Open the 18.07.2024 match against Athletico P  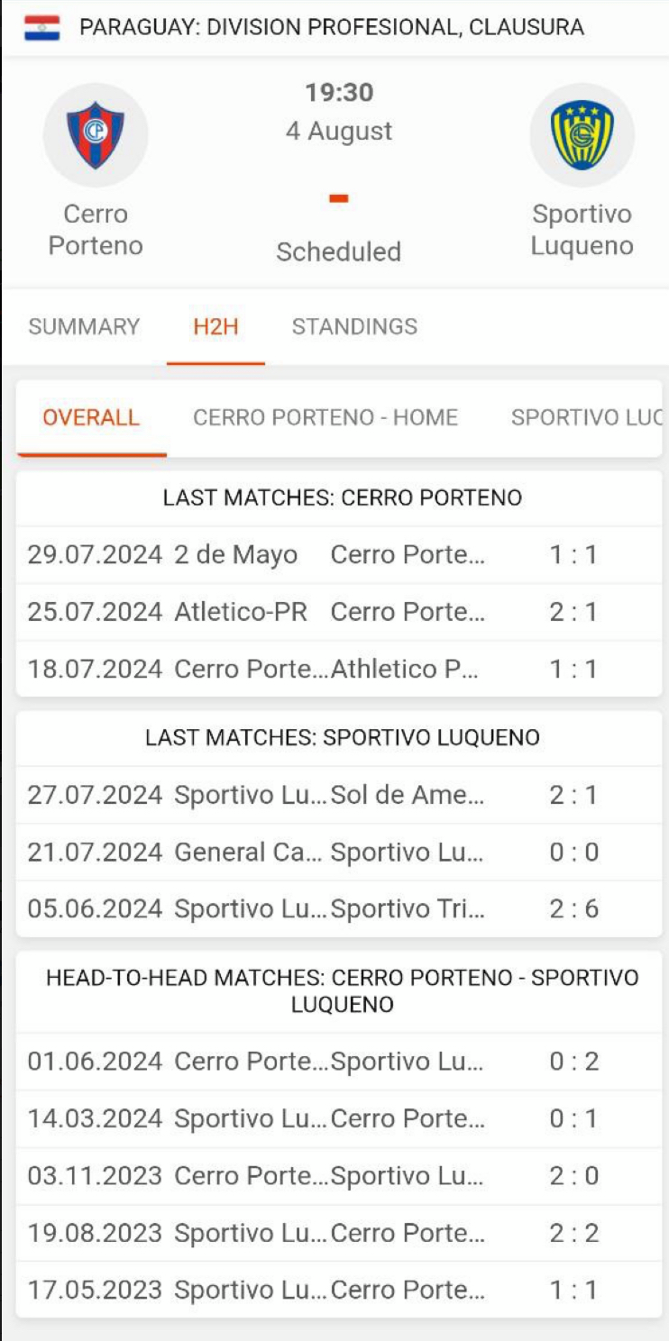(x=339, y=670)
